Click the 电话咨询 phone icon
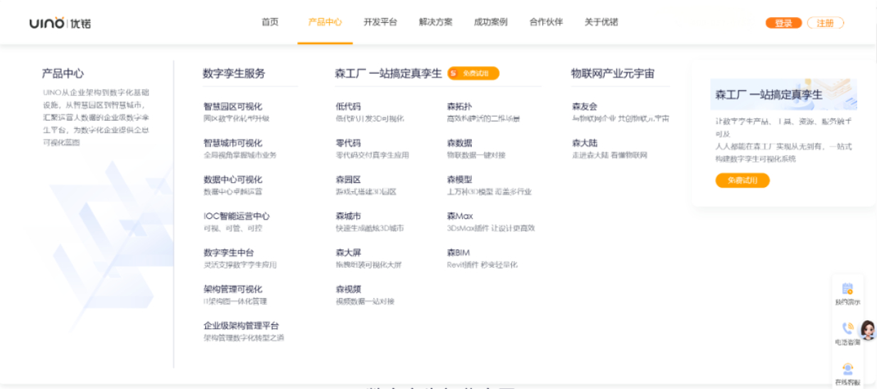 click(x=847, y=329)
